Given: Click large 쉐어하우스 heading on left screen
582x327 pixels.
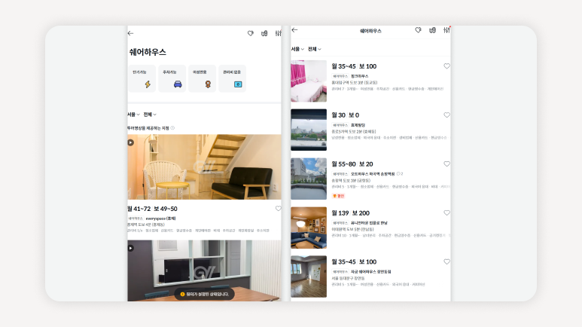Looking at the screenshot, I should (x=148, y=52).
